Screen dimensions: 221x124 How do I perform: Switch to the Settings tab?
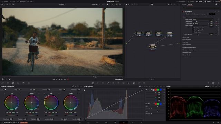coord(190,4)
